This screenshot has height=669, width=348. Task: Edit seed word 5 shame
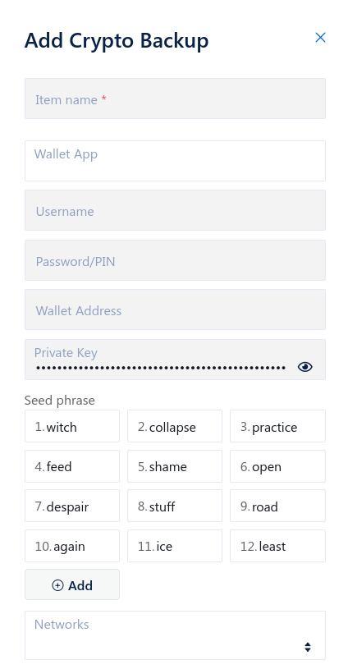click(x=175, y=466)
